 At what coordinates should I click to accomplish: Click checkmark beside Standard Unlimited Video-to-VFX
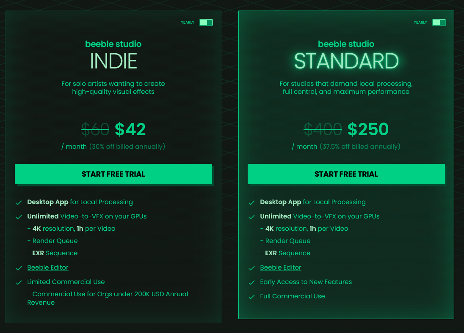click(251, 217)
